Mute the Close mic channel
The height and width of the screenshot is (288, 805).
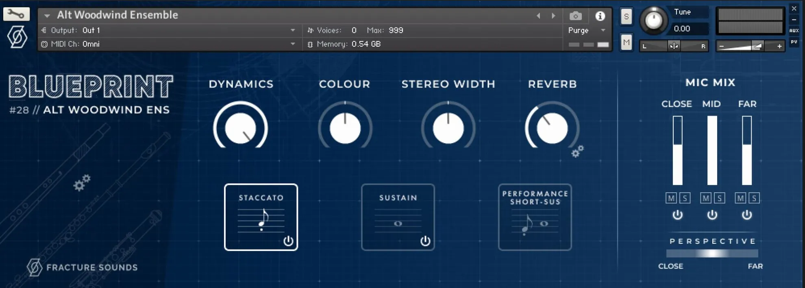[671, 198]
